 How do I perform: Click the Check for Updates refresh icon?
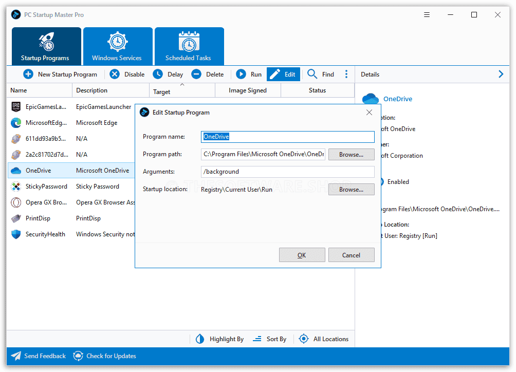point(78,356)
